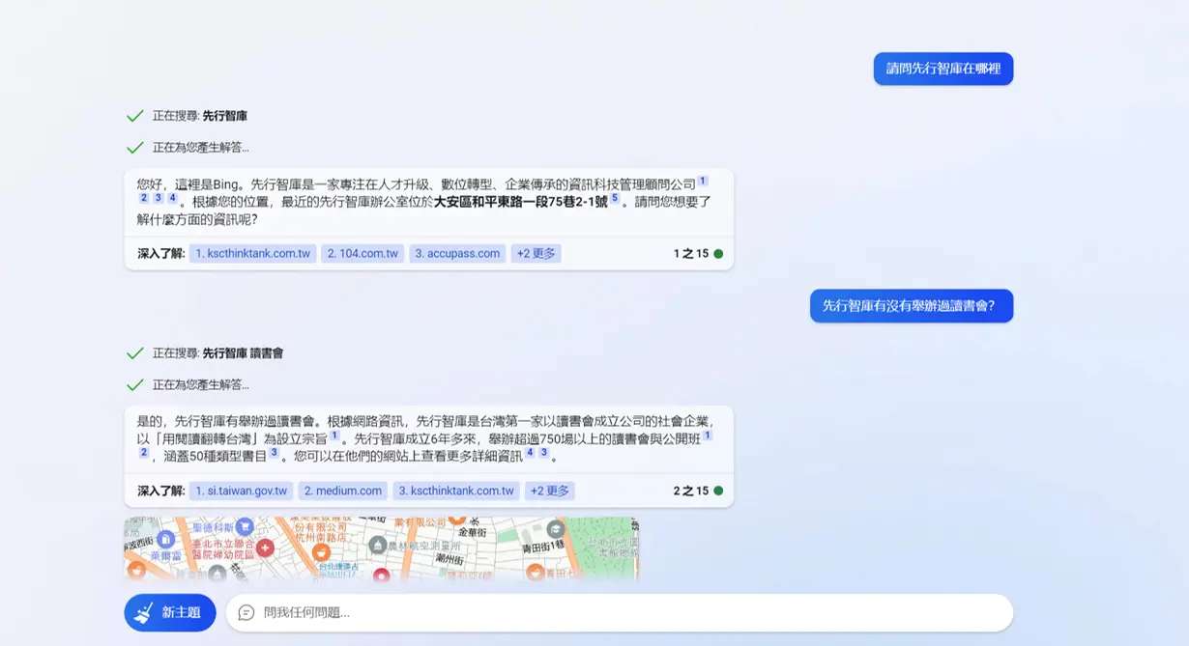Screen dimensions: 1189x646
Task: Select the user message 請問先行智庫在哪裡
Action: pos(943,69)
